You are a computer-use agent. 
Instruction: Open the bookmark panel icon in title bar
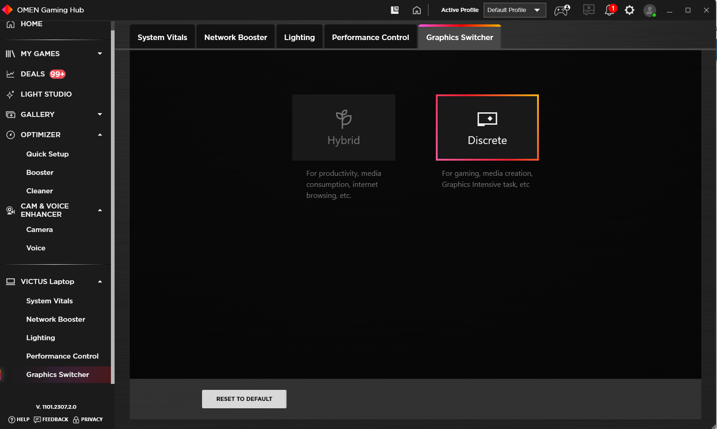395,10
